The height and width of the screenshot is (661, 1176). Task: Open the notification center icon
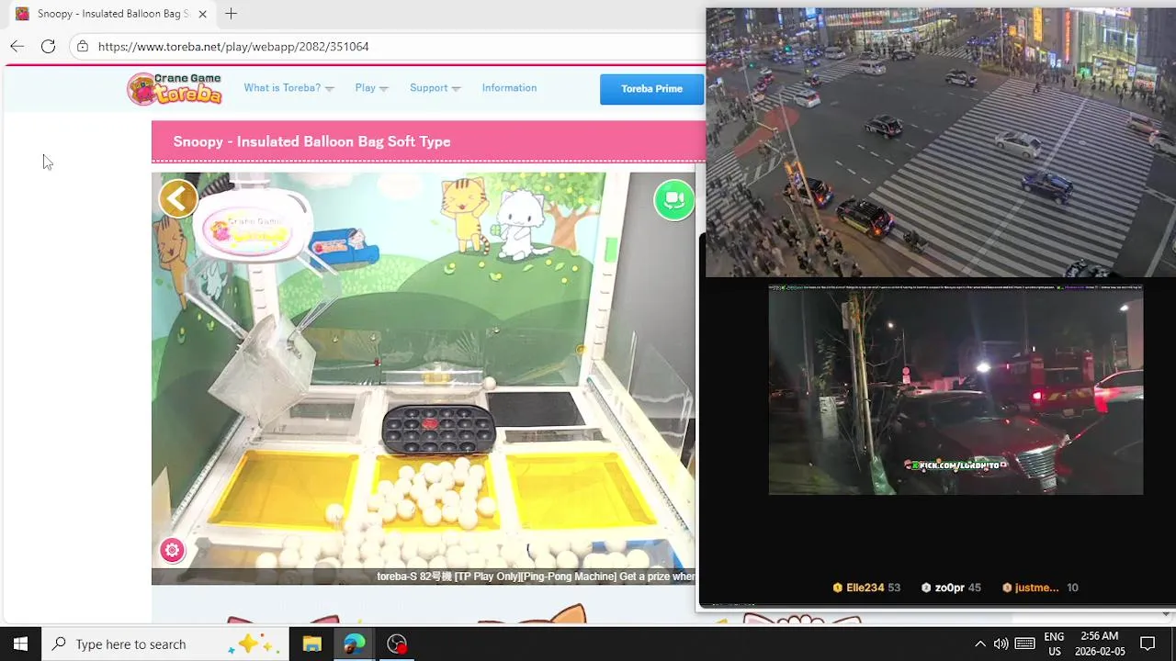pyautogui.click(x=1148, y=644)
